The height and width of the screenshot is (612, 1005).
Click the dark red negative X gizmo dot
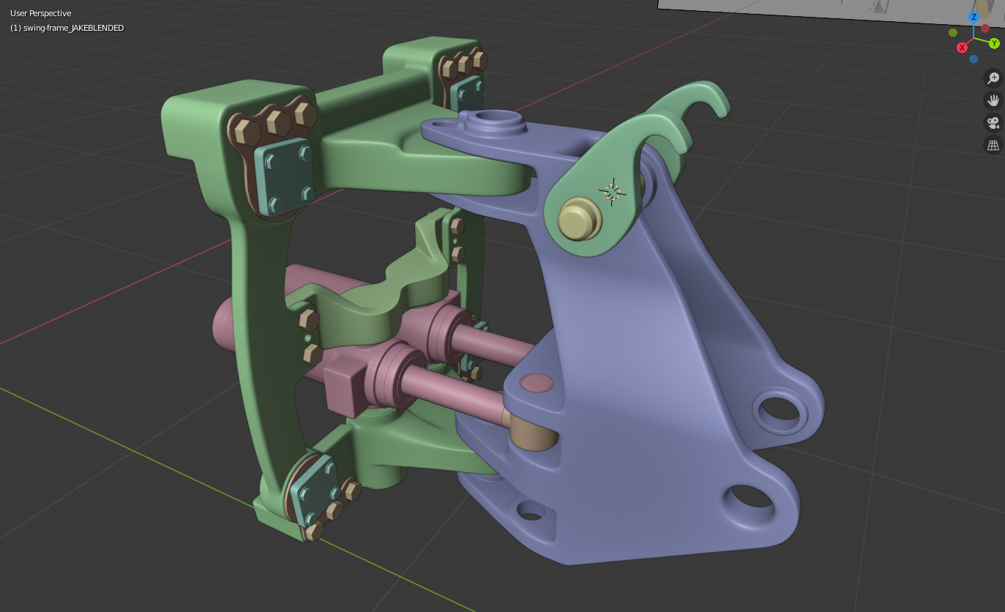985,29
